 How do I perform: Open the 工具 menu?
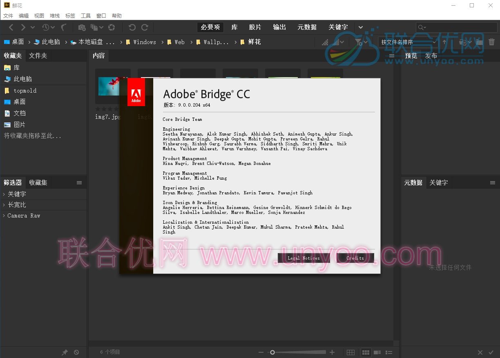[x=86, y=16]
